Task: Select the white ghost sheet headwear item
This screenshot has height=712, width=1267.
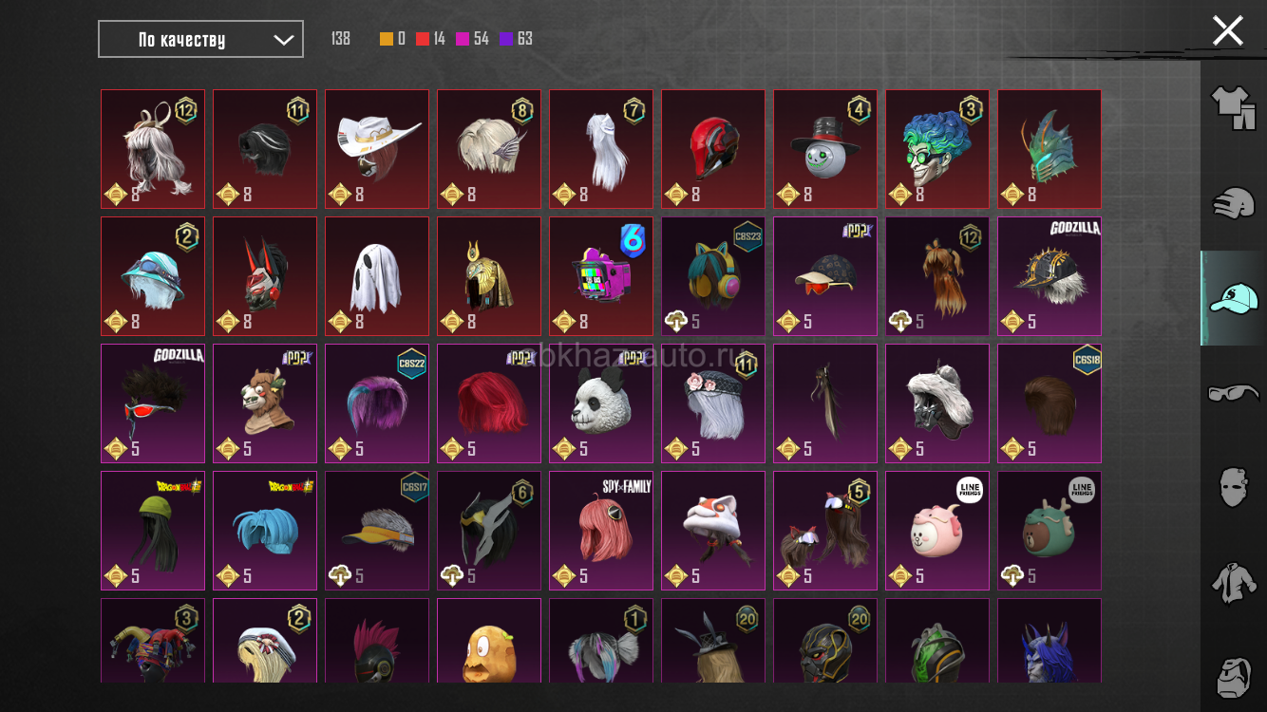Action: tap(377, 276)
